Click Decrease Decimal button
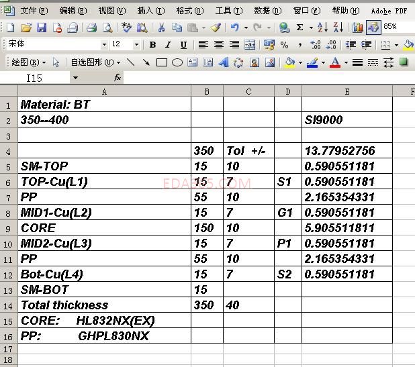 tap(331, 45)
